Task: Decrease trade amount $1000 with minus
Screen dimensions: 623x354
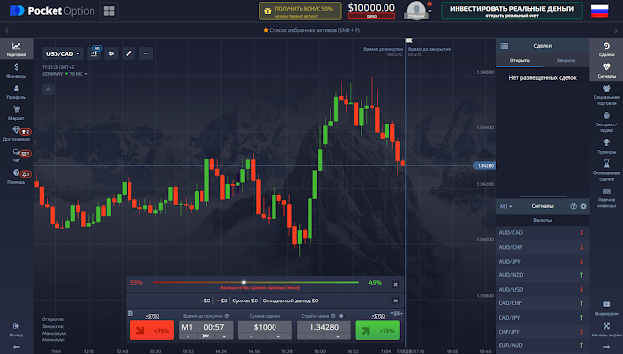Action: (251, 336)
